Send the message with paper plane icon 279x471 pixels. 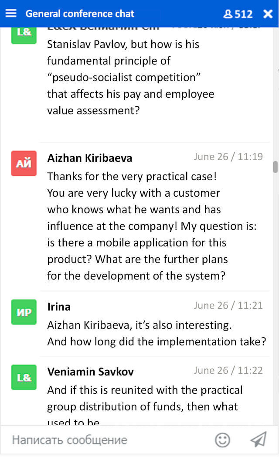[258, 440]
